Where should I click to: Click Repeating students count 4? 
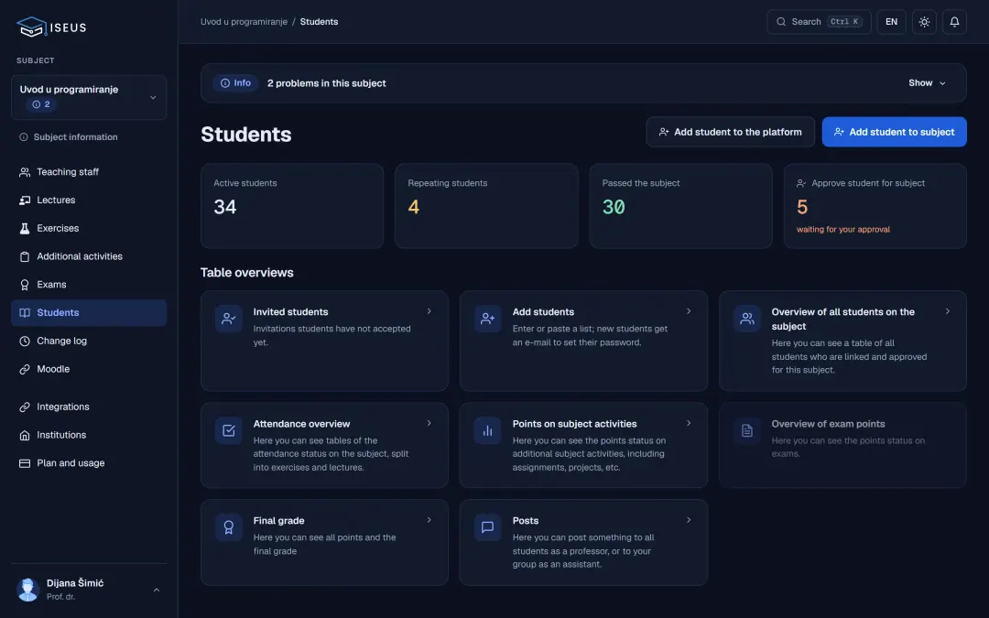[413, 207]
